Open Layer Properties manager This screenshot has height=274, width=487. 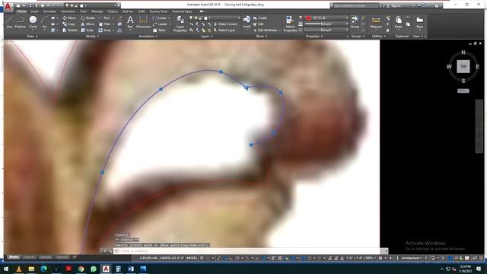click(x=180, y=24)
